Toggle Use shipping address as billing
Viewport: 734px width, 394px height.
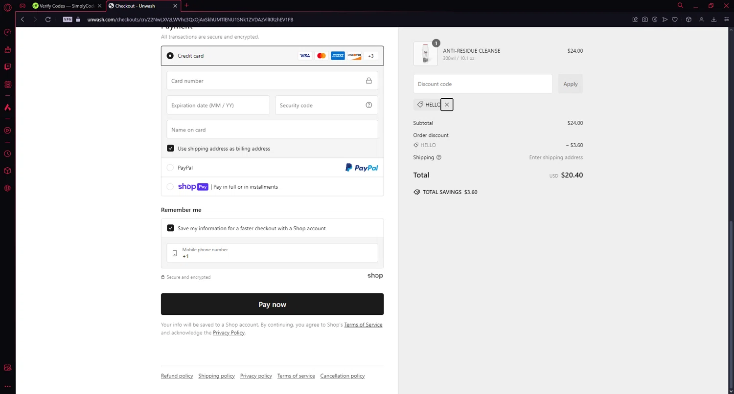click(x=170, y=148)
